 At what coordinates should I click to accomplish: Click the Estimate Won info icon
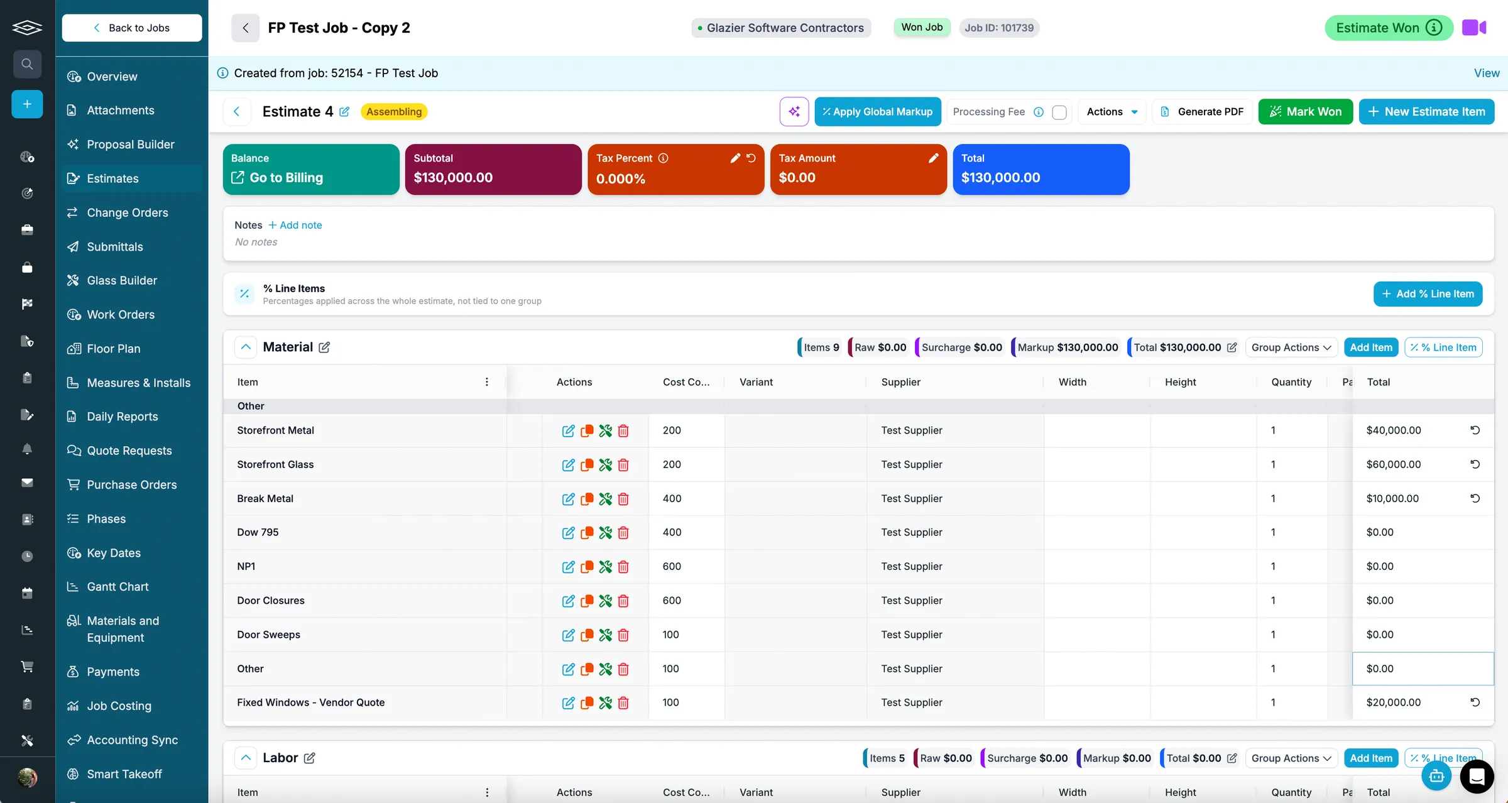[1434, 28]
